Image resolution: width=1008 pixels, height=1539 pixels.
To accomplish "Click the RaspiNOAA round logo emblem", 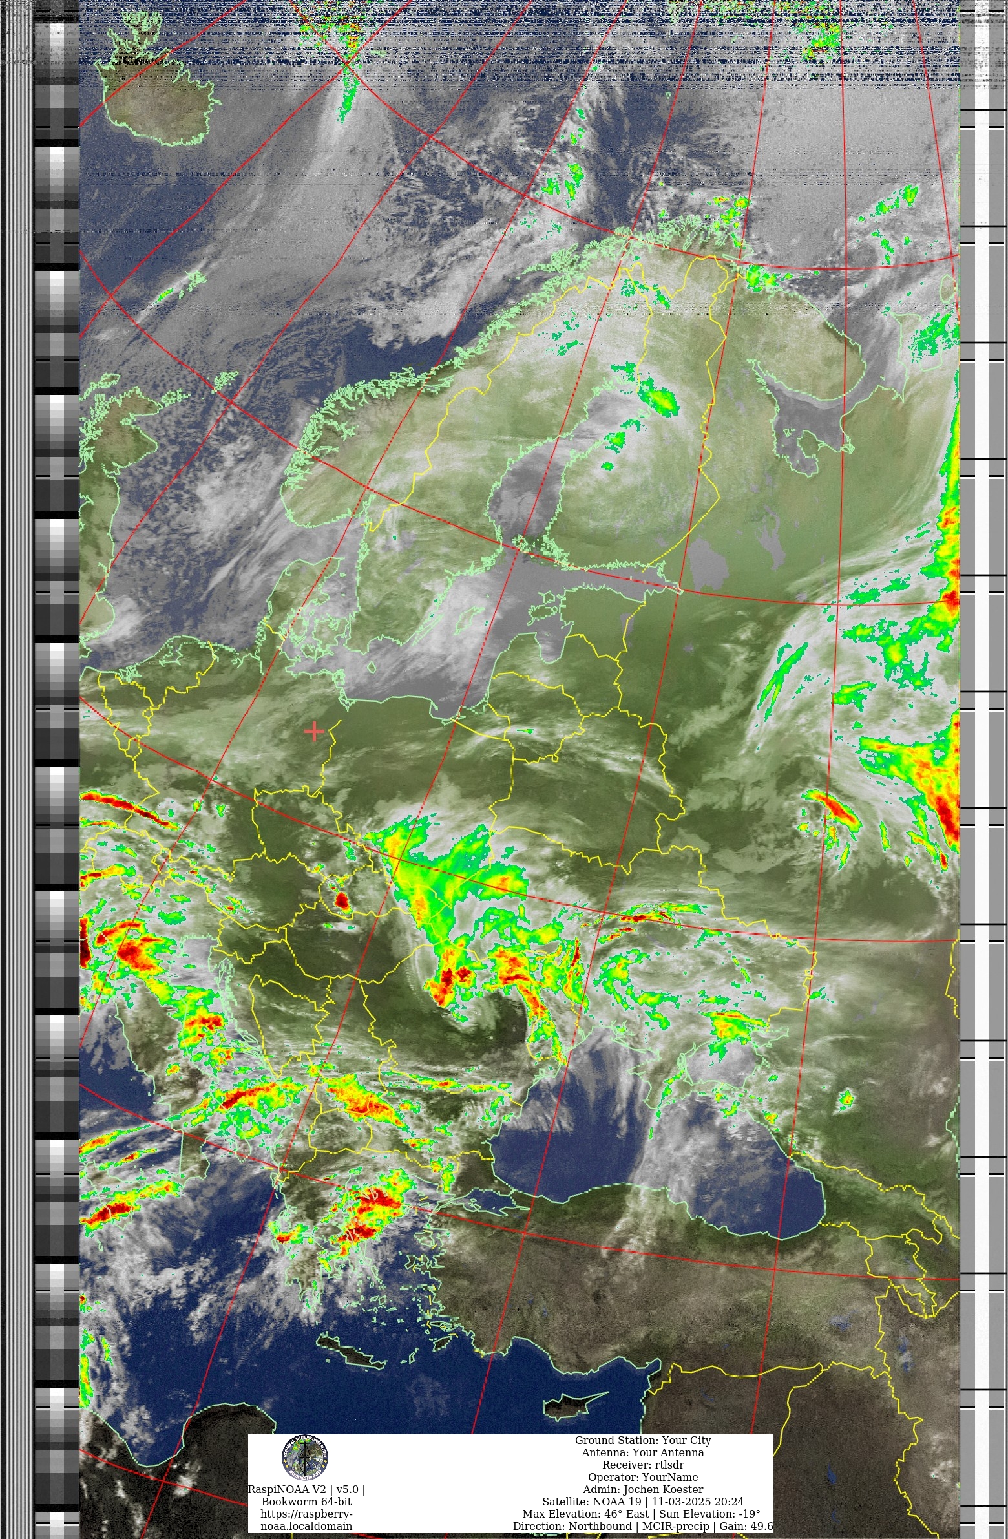I will point(304,1458).
